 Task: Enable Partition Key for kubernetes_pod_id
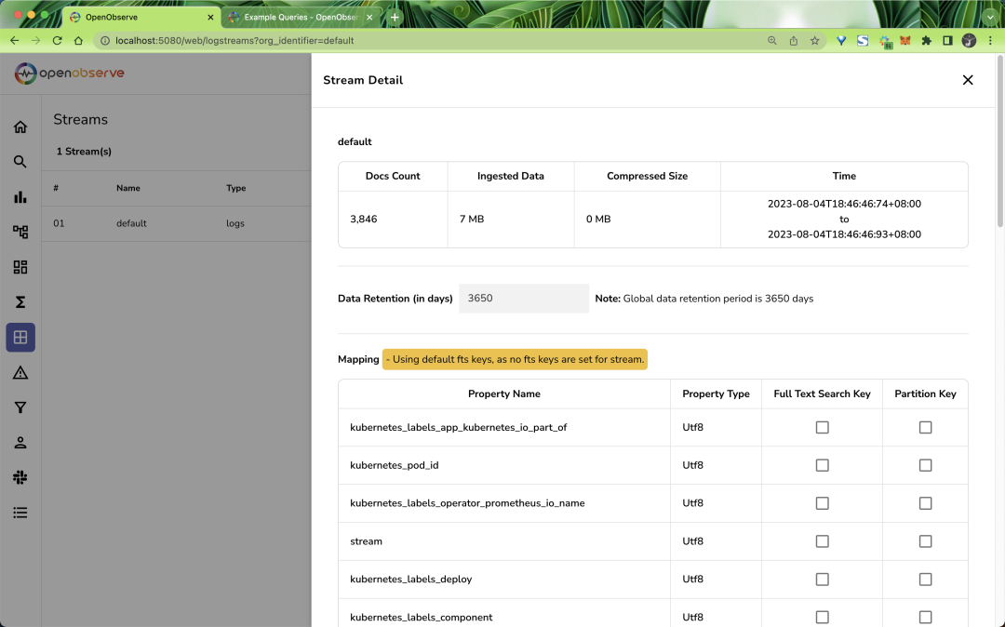926,465
